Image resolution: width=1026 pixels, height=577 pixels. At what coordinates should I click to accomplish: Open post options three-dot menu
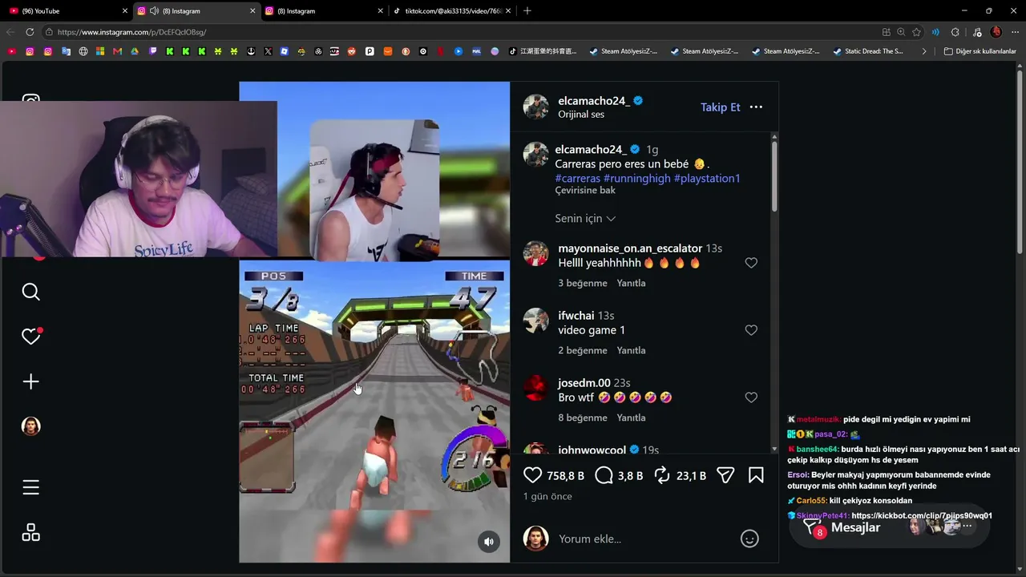point(756,107)
